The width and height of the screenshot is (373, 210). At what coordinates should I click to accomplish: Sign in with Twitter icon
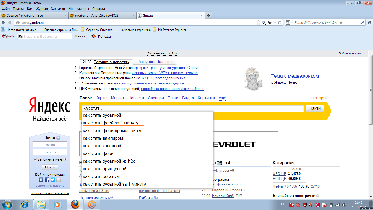(53, 180)
